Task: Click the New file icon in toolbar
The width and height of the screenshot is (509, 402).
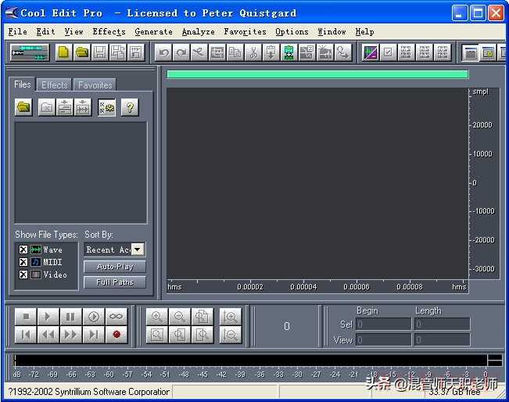Action: coord(63,52)
